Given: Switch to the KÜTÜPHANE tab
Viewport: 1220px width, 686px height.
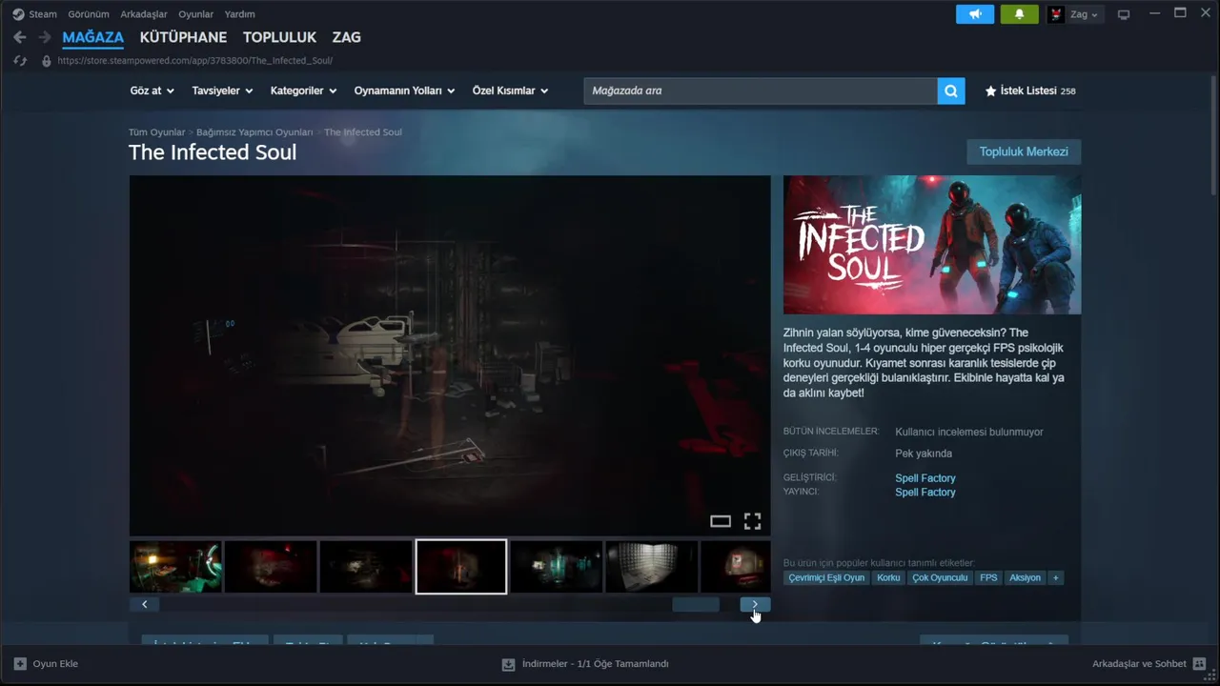Looking at the screenshot, I should pos(183,37).
